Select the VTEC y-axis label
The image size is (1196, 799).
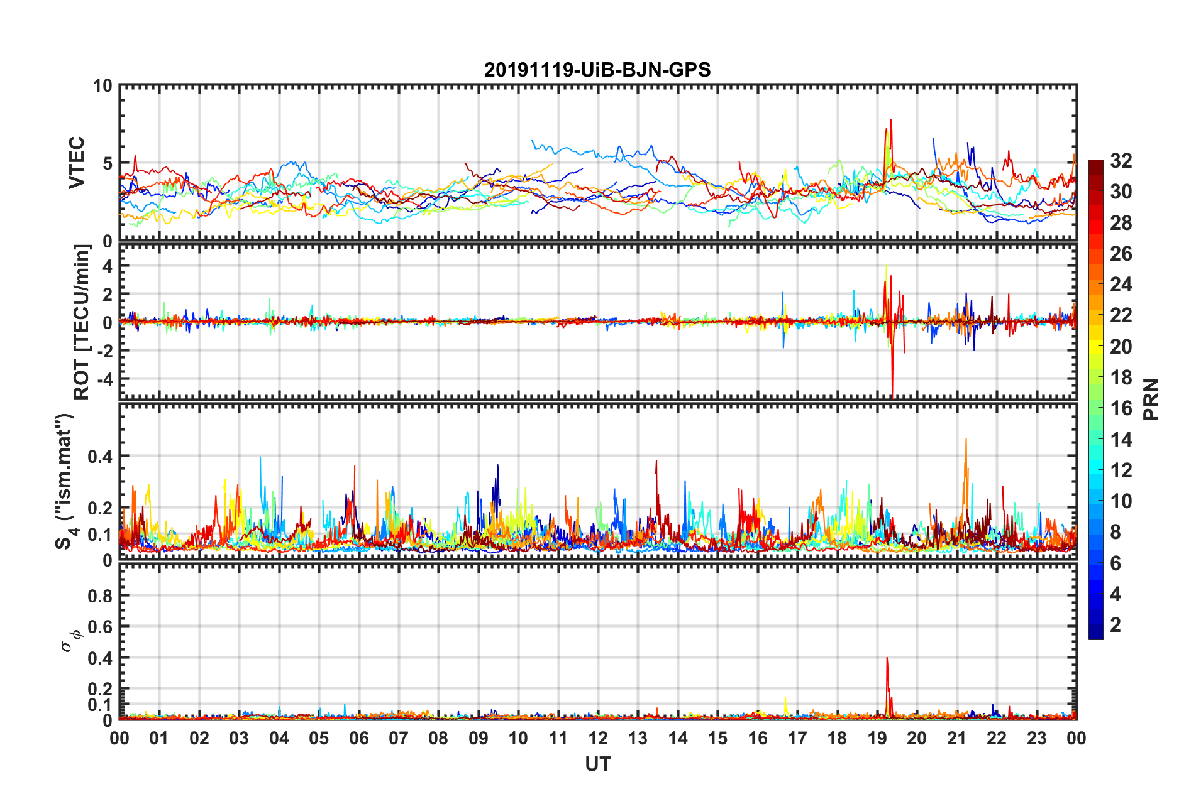coord(77,163)
